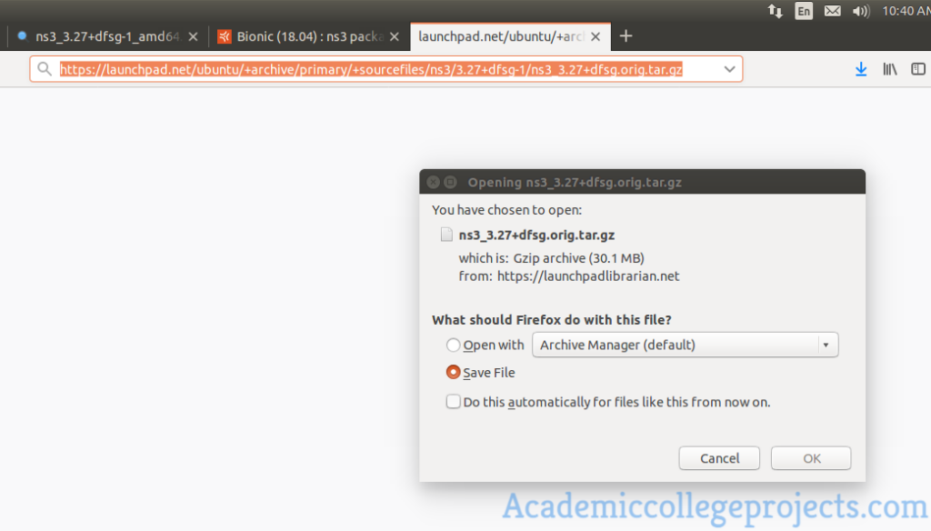Switch to the ns3_3.27+dfsg-1_amd64 tab
The height and width of the screenshot is (531, 931).
[107, 37]
